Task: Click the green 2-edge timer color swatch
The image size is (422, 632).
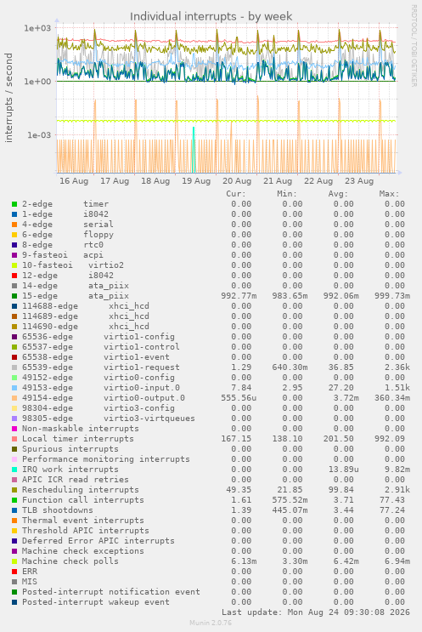Action: tap(14, 204)
